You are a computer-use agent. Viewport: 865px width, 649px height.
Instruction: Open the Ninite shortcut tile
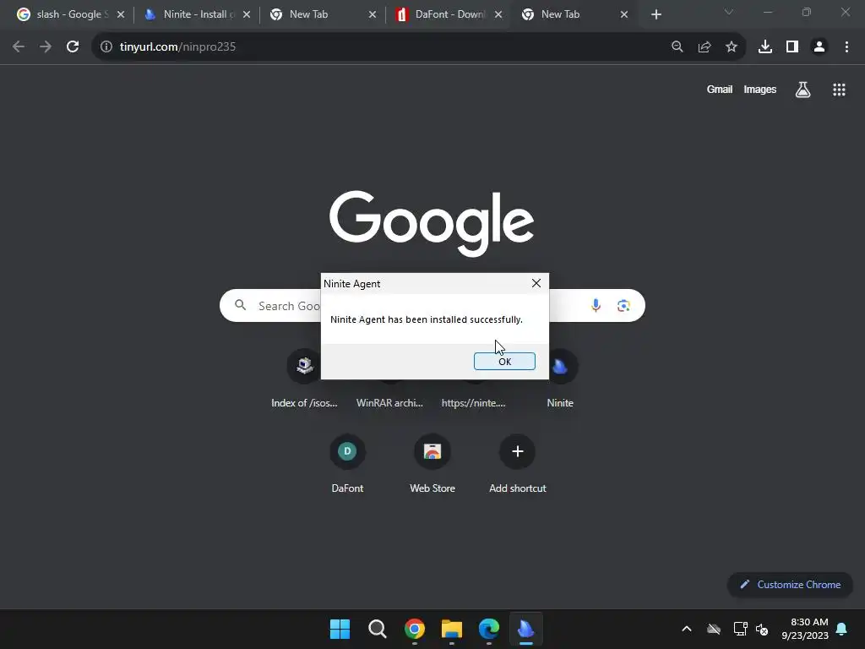(560, 379)
